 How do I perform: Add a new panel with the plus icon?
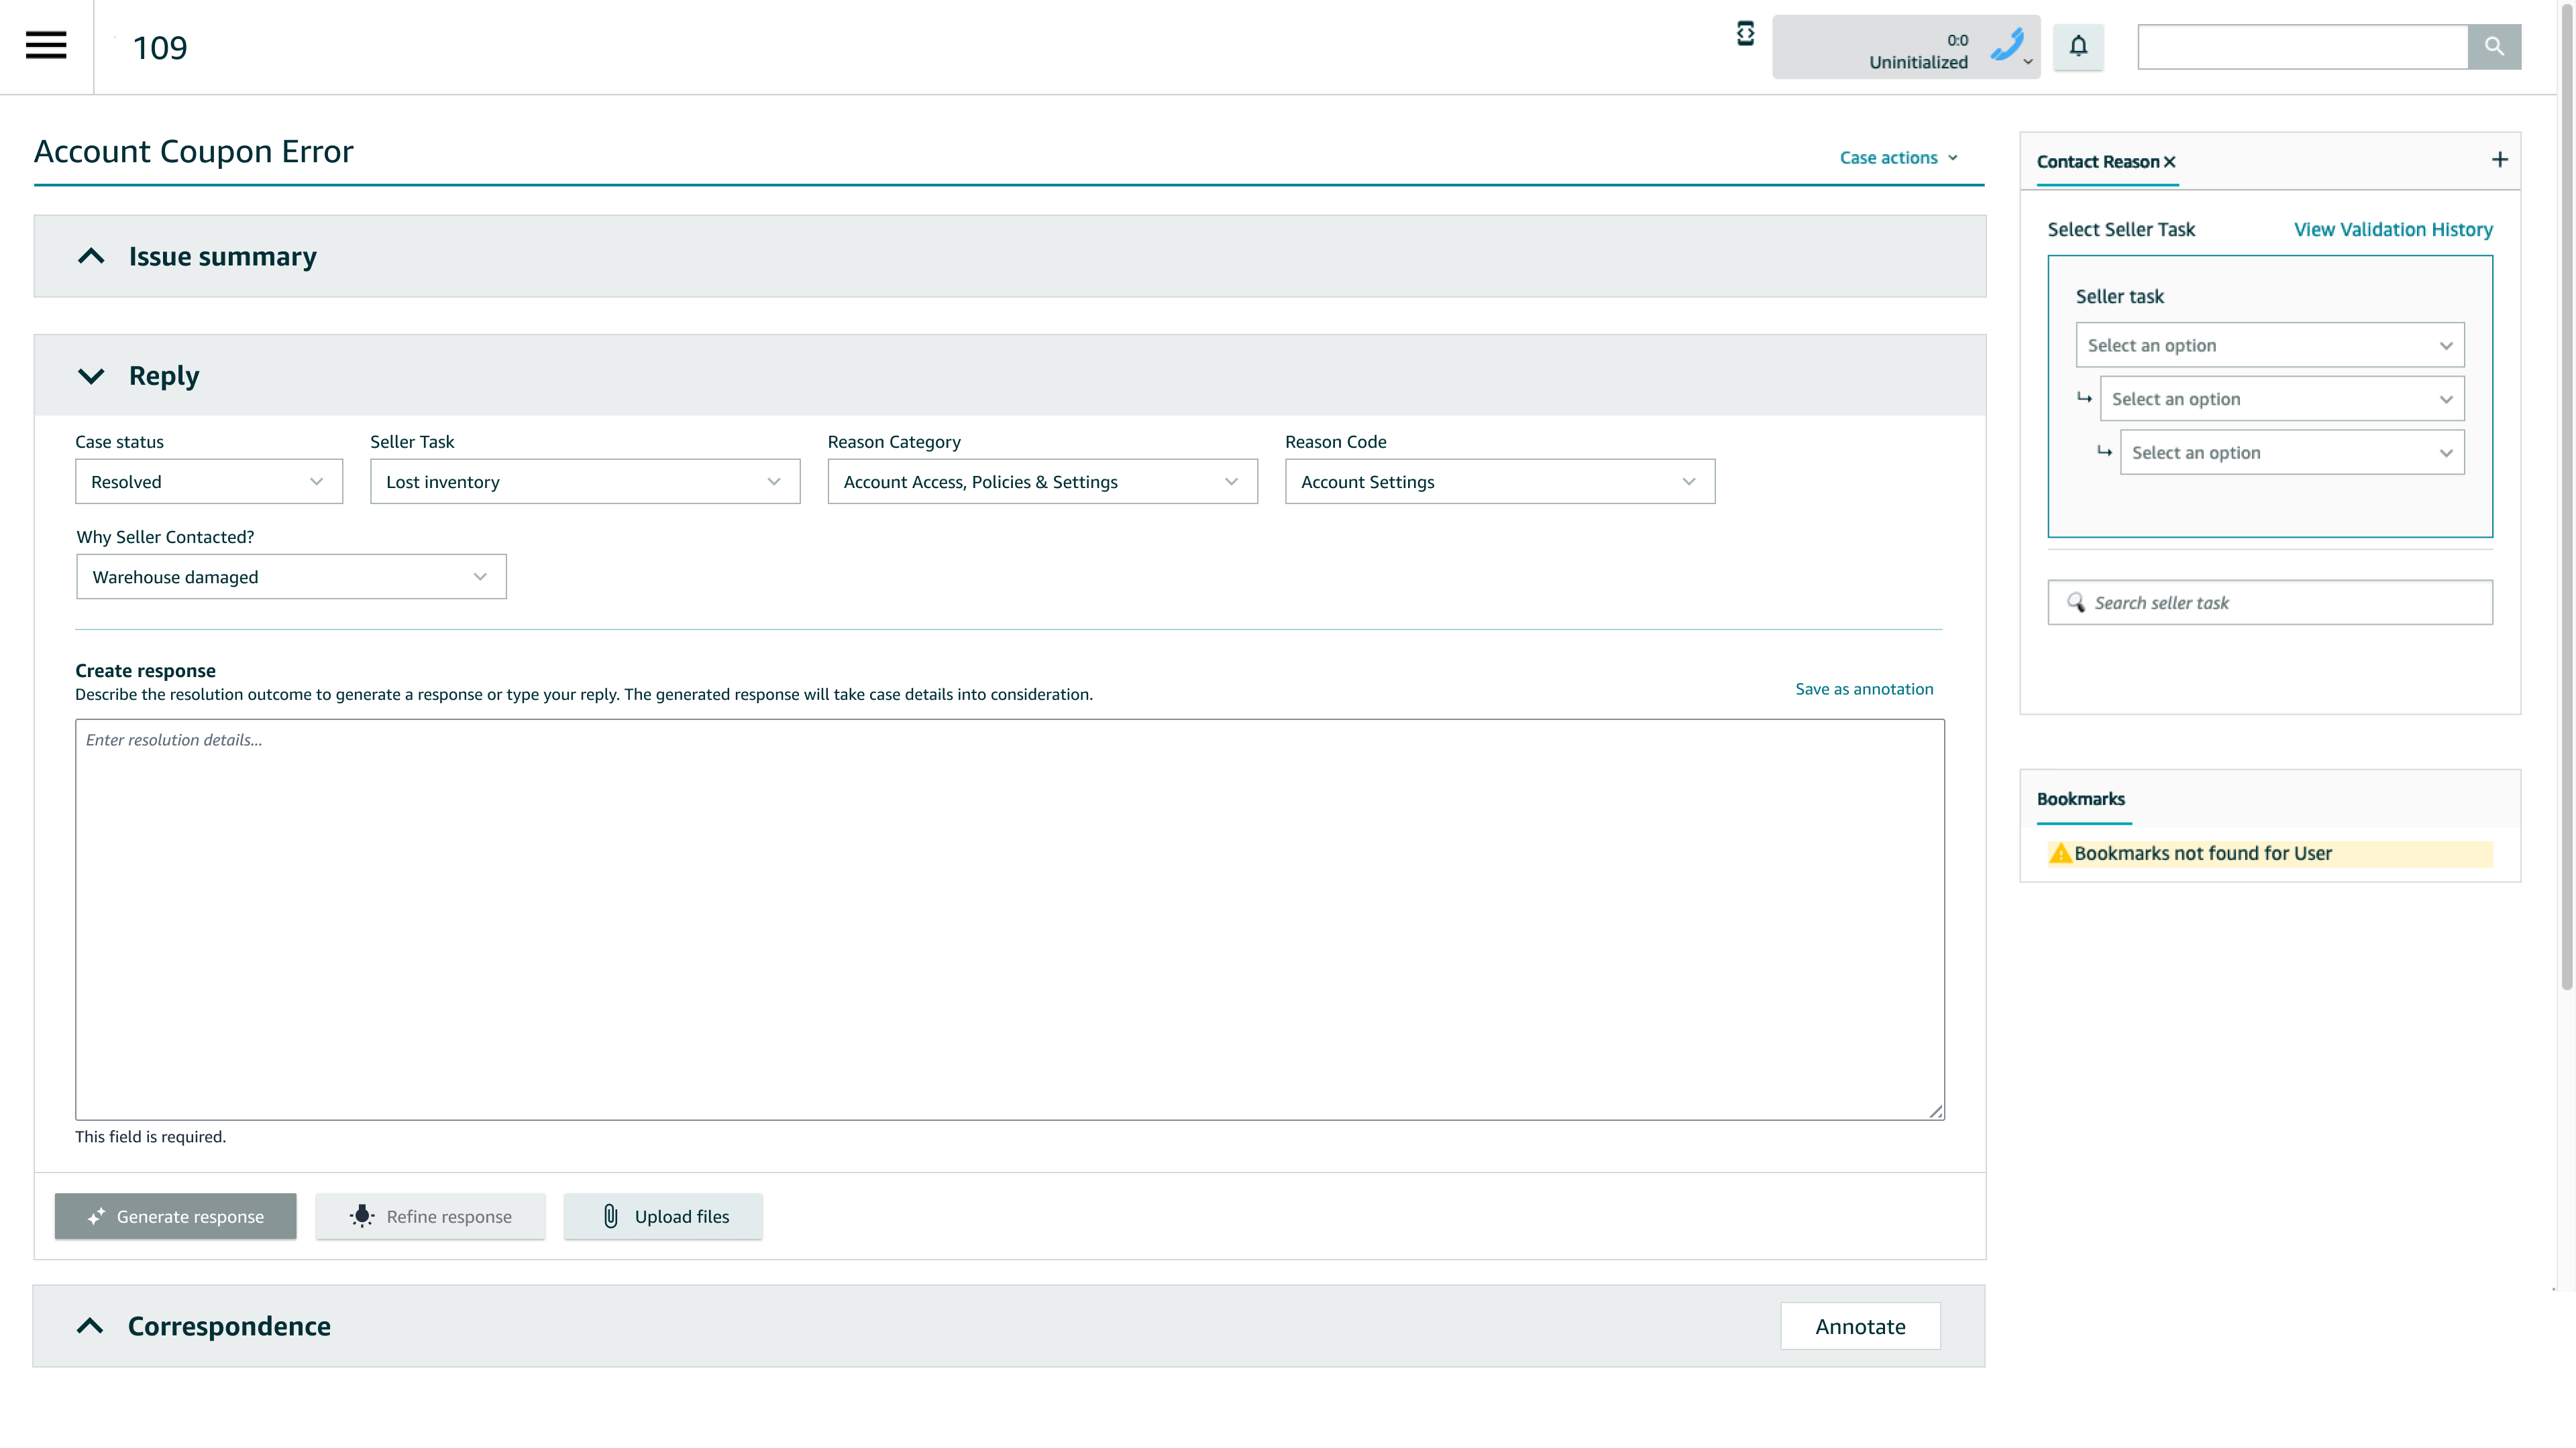pos(2501,159)
